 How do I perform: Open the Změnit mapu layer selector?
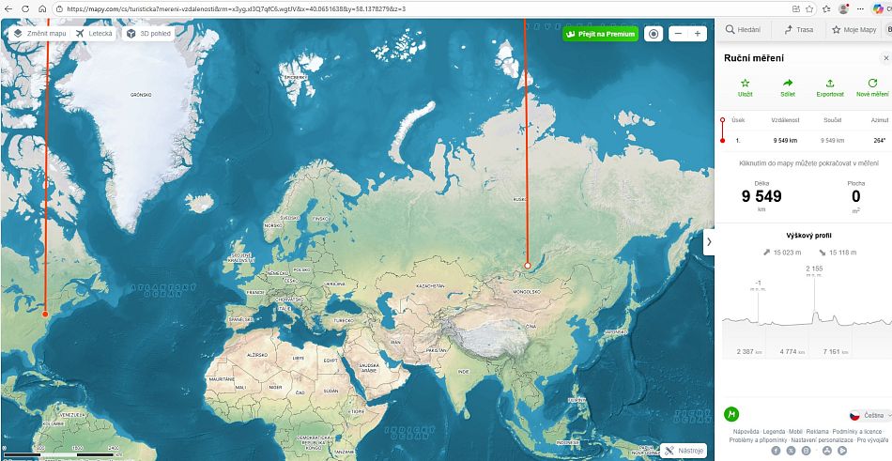[40, 33]
